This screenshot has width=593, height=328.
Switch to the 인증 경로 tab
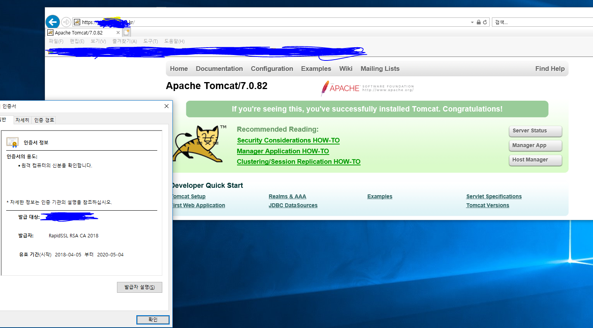tap(44, 120)
